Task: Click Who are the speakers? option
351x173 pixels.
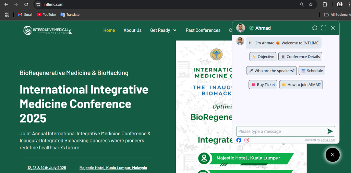Action: click(271, 71)
